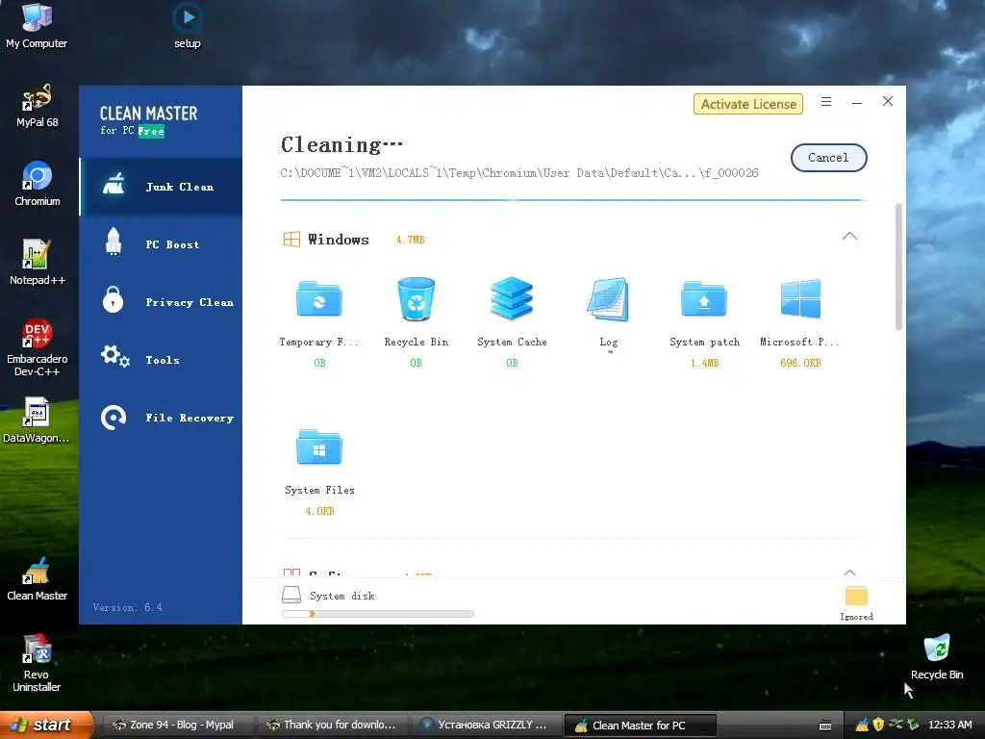Click the 4.0KB System Files size

click(319, 512)
